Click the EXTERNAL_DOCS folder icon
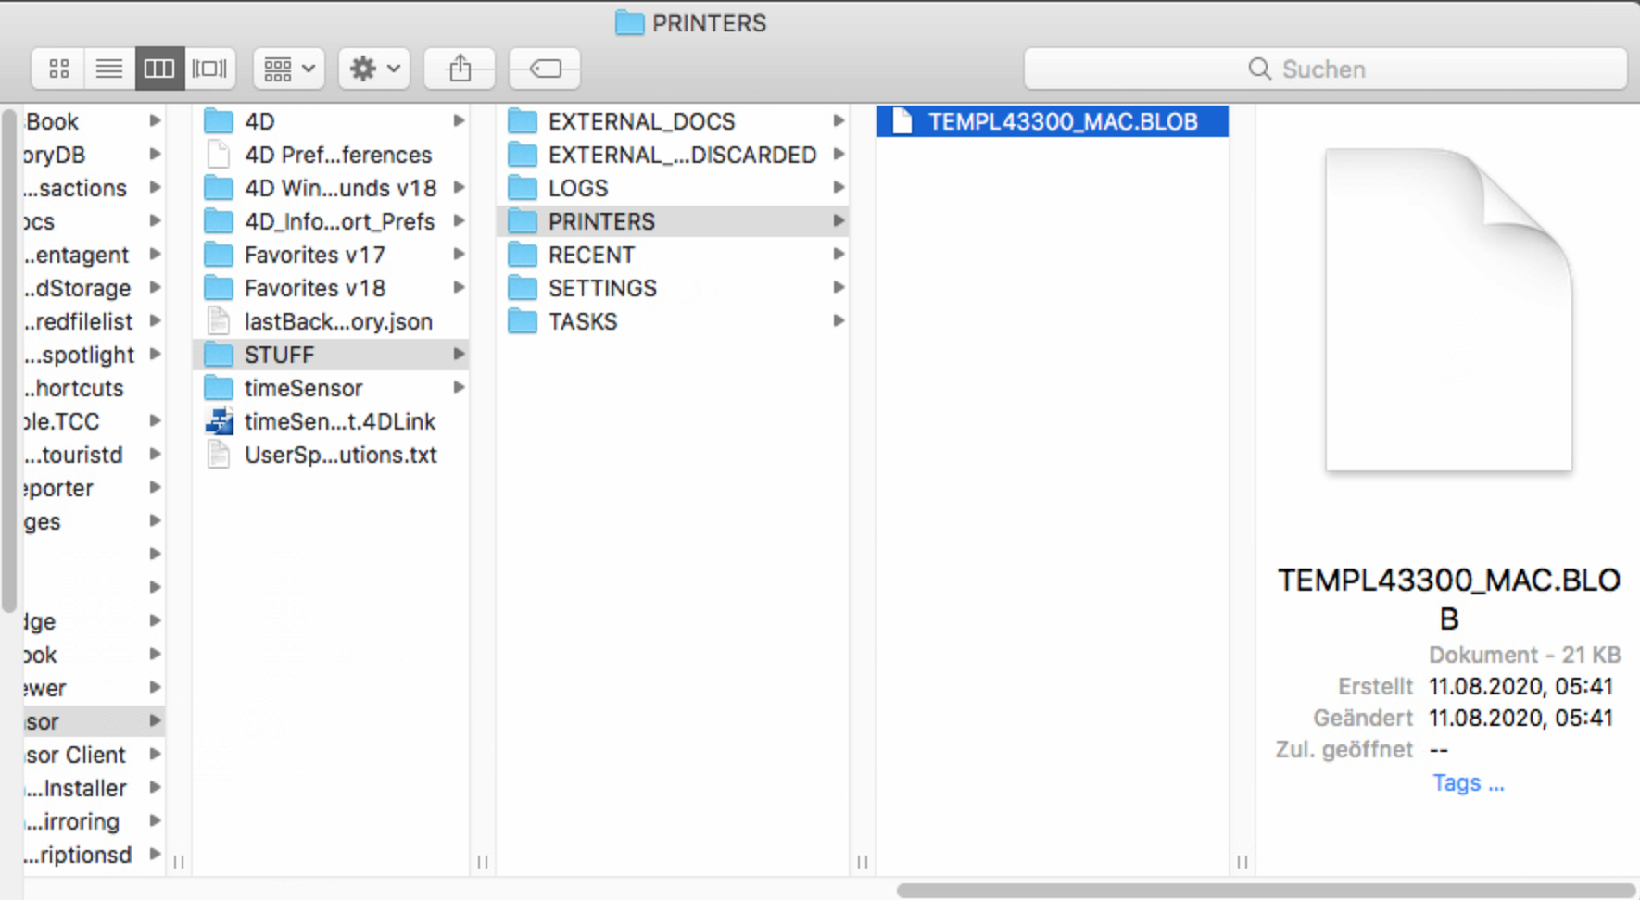 point(523,121)
